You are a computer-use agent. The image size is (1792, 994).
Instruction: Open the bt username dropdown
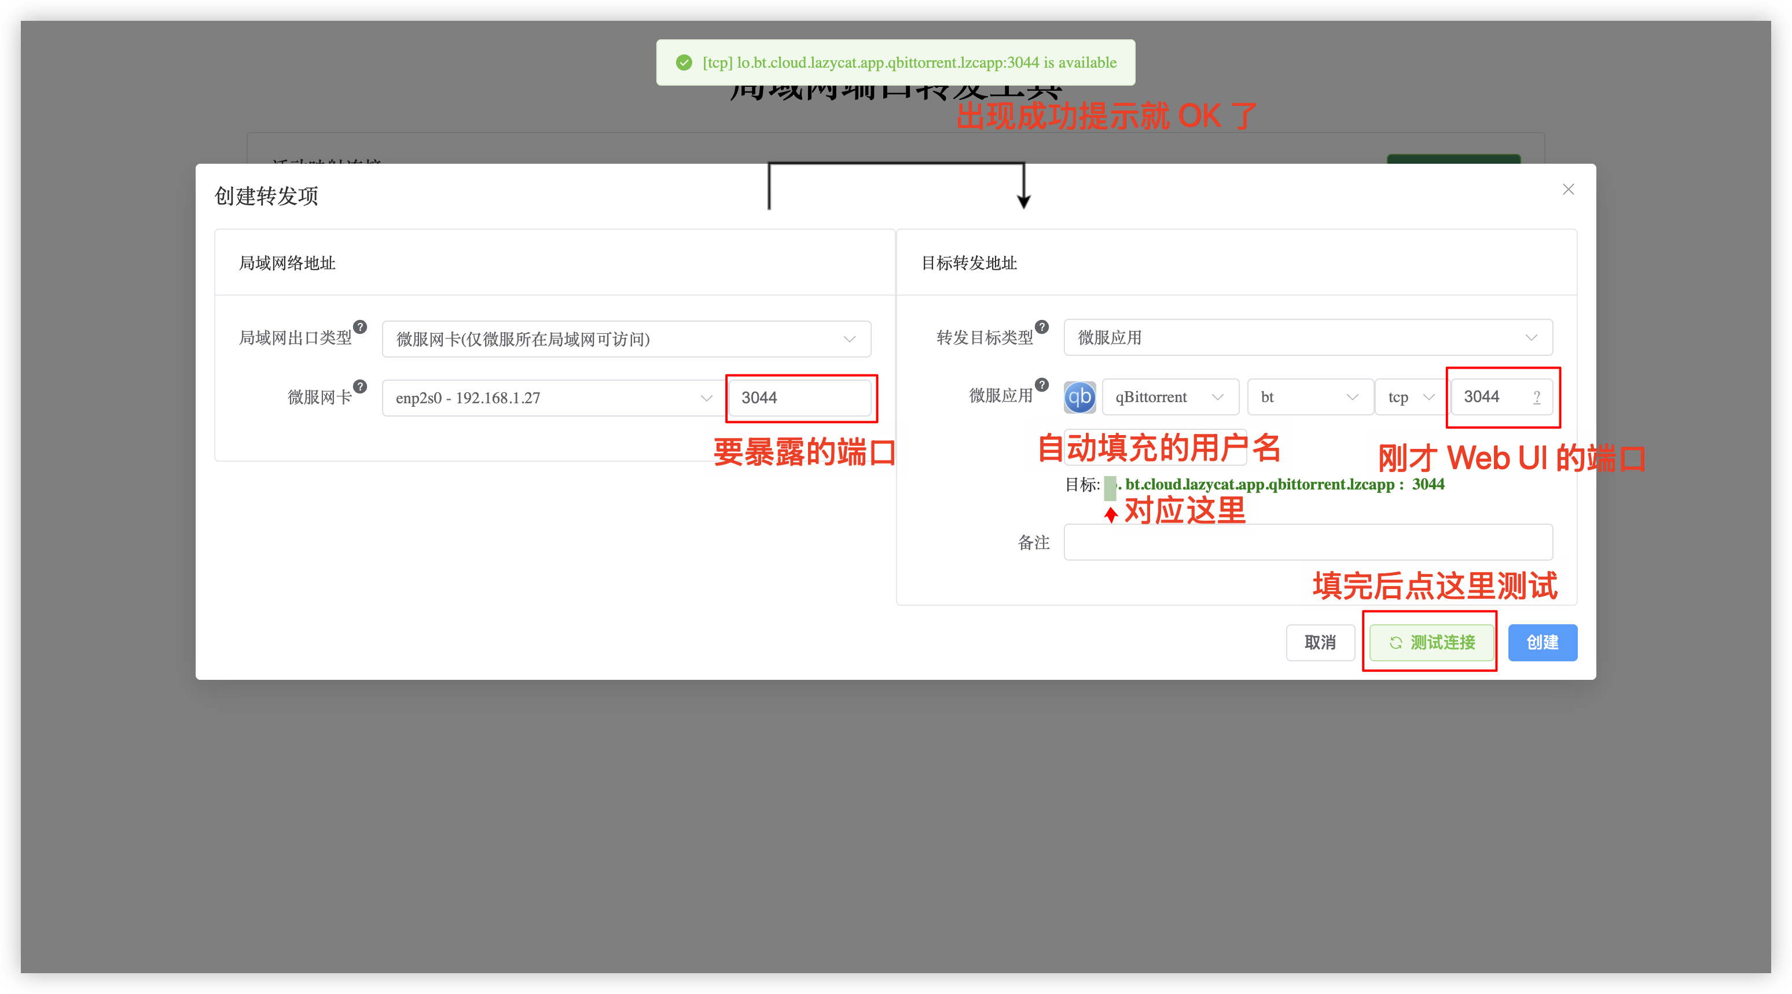(1310, 397)
